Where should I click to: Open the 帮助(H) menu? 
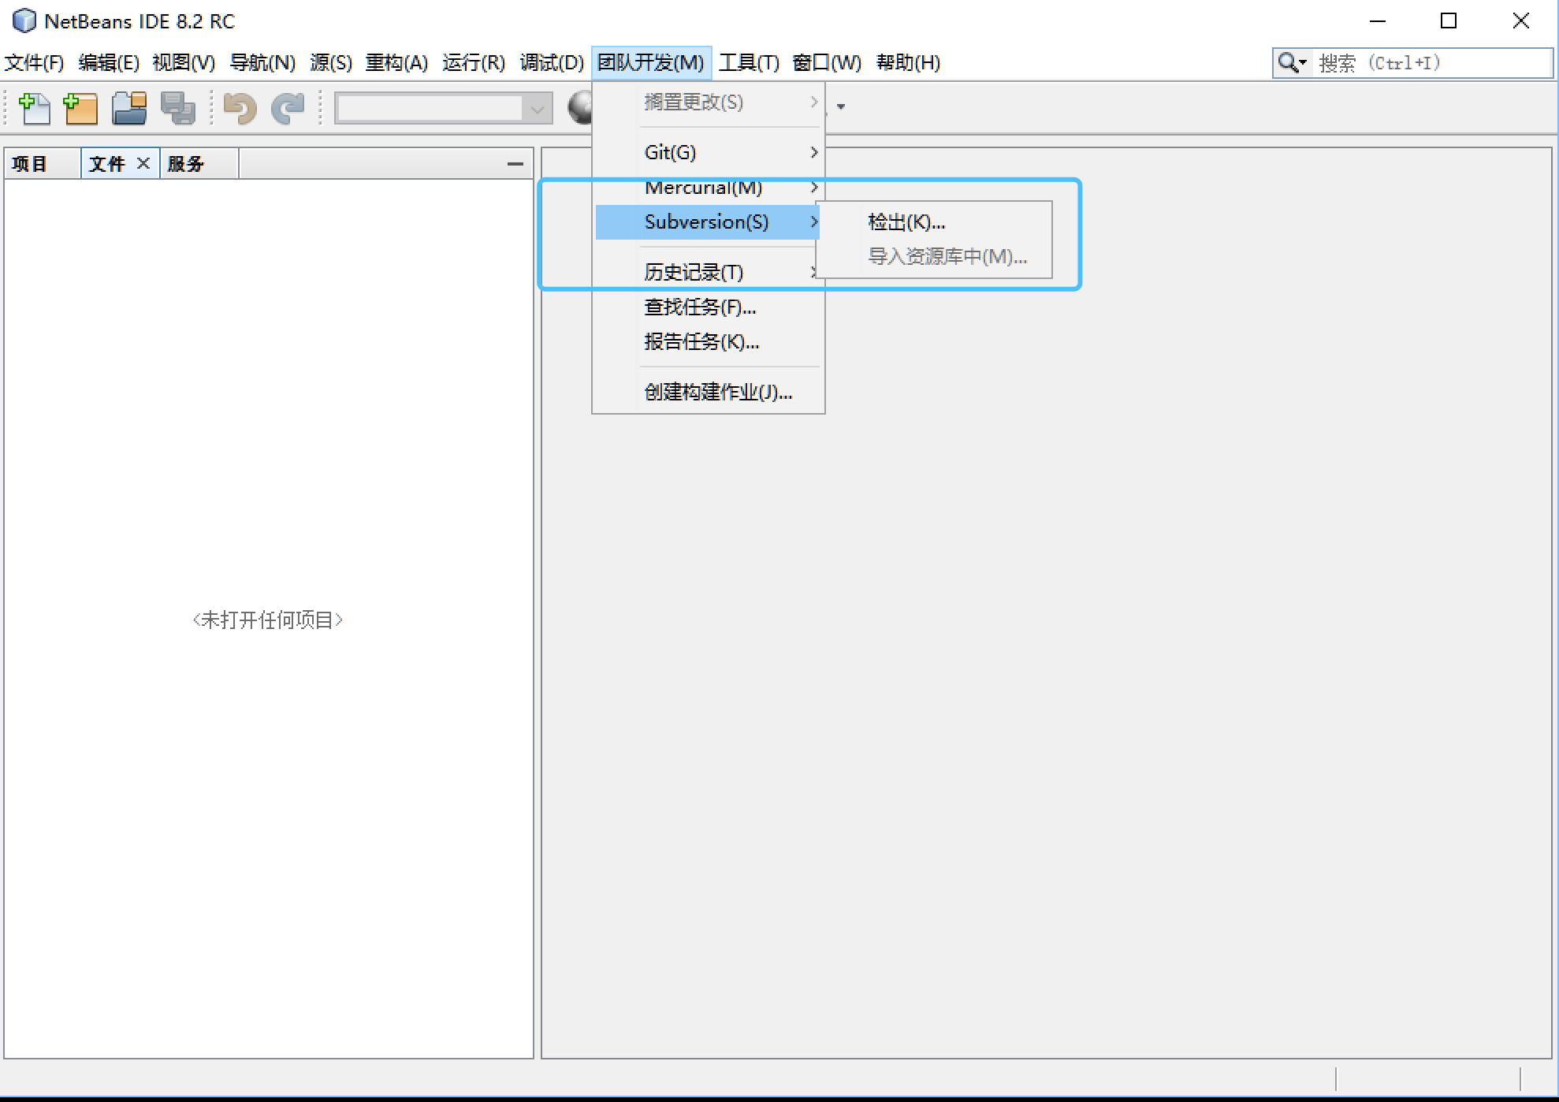pyautogui.click(x=908, y=62)
